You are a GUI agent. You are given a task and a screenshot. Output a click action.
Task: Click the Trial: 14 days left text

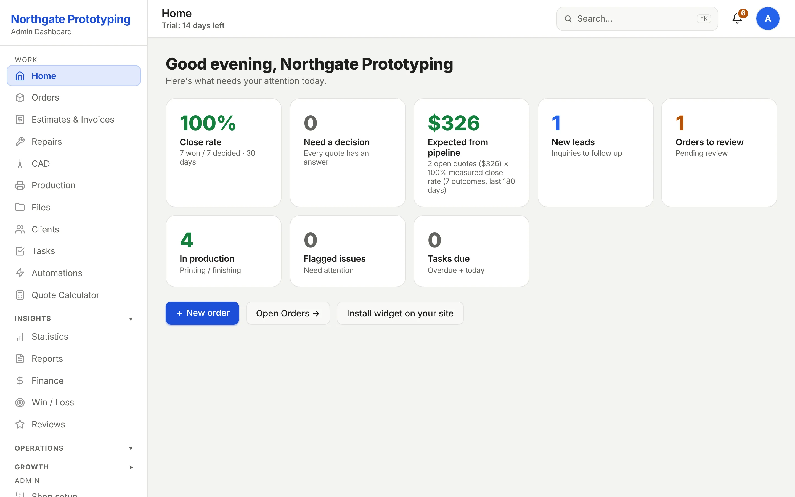193,25
